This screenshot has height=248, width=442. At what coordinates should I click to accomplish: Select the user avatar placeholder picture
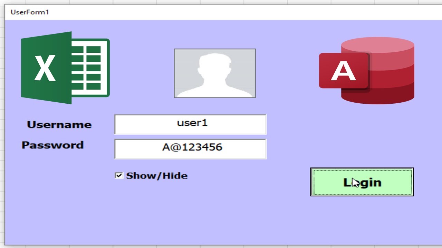[x=215, y=73]
